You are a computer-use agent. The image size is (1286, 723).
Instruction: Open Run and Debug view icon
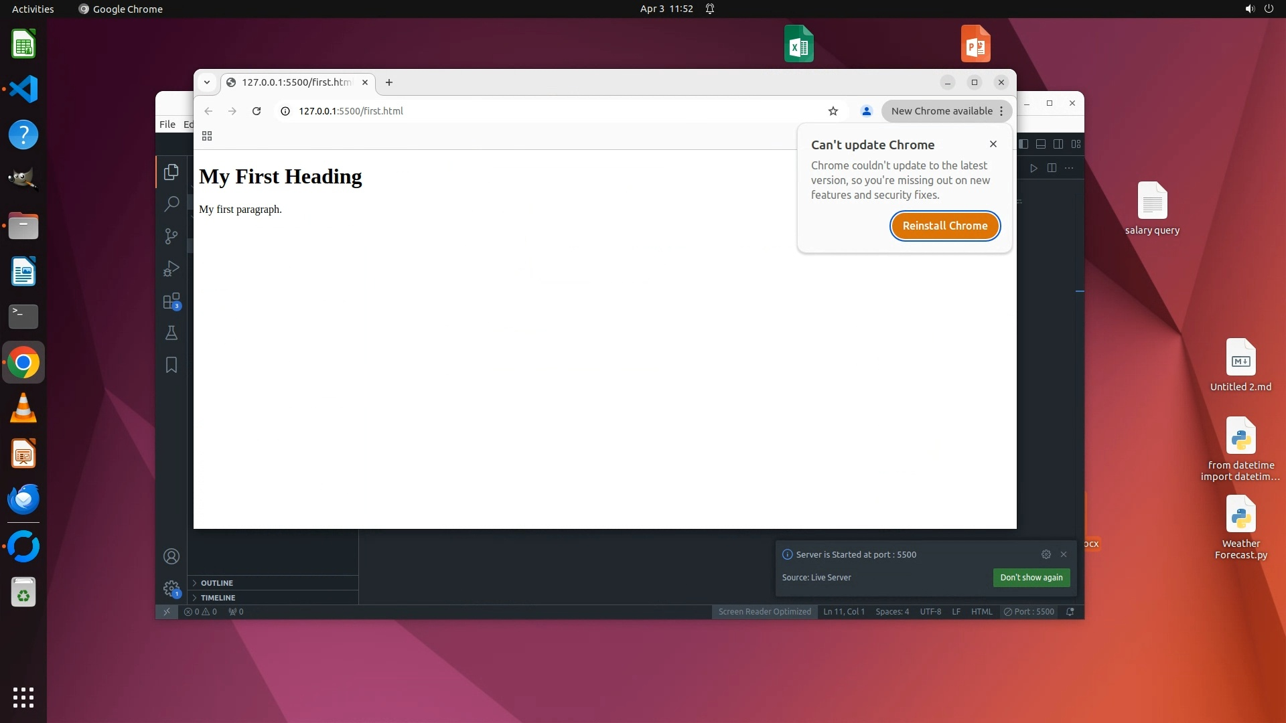(171, 268)
